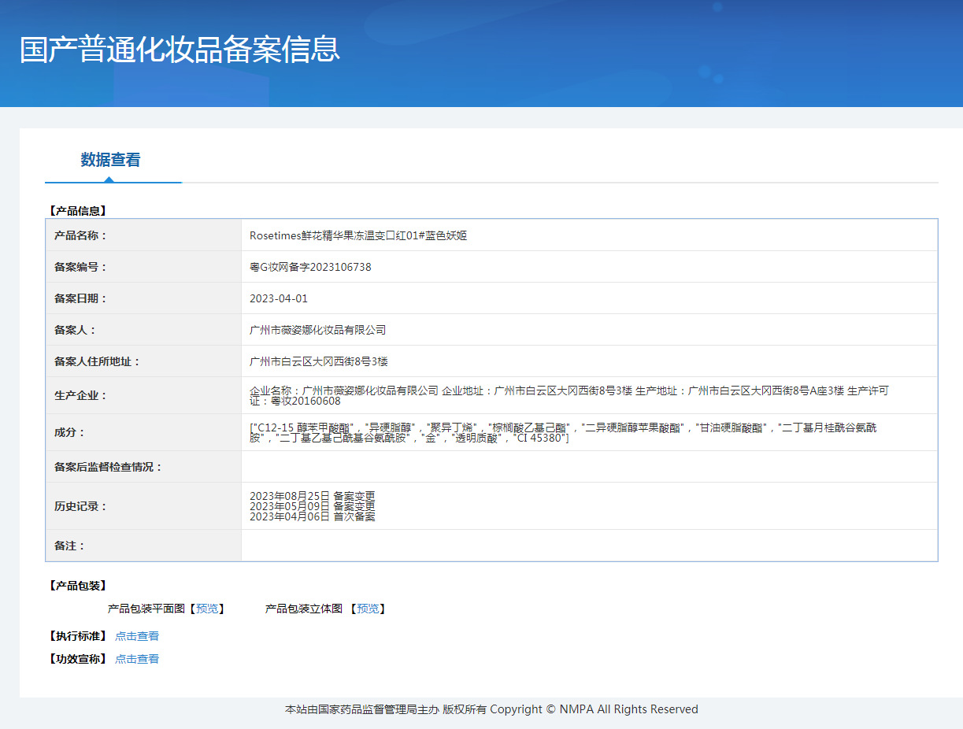Viewport: 963px width, 729px height.
Task: Click the page title 国产普通化妆品备案信息
Action: tap(180, 49)
